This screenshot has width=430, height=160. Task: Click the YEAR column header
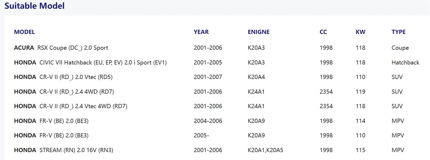coord(201,32)
